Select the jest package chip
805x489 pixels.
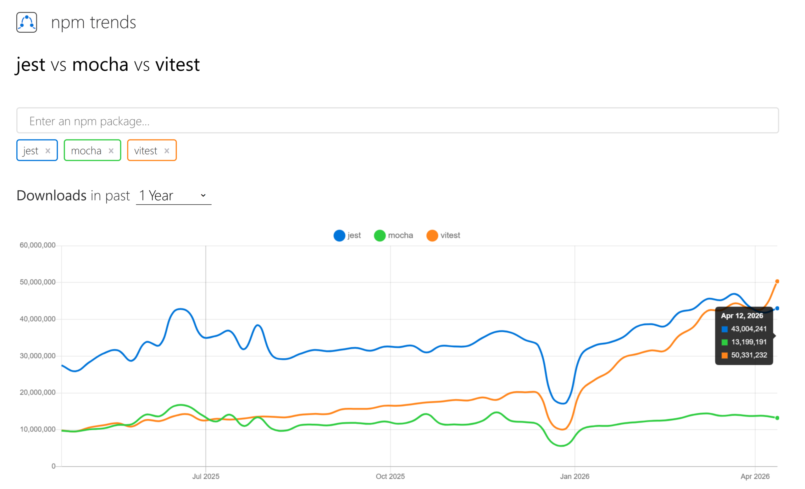point(31,151)
